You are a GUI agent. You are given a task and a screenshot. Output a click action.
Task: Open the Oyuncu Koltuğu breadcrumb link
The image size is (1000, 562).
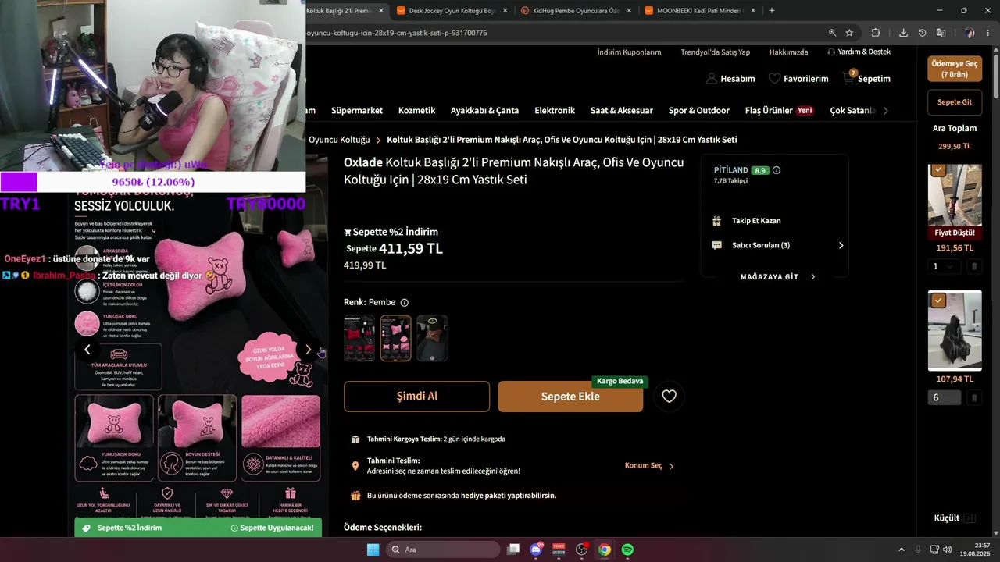click(339, 140)
